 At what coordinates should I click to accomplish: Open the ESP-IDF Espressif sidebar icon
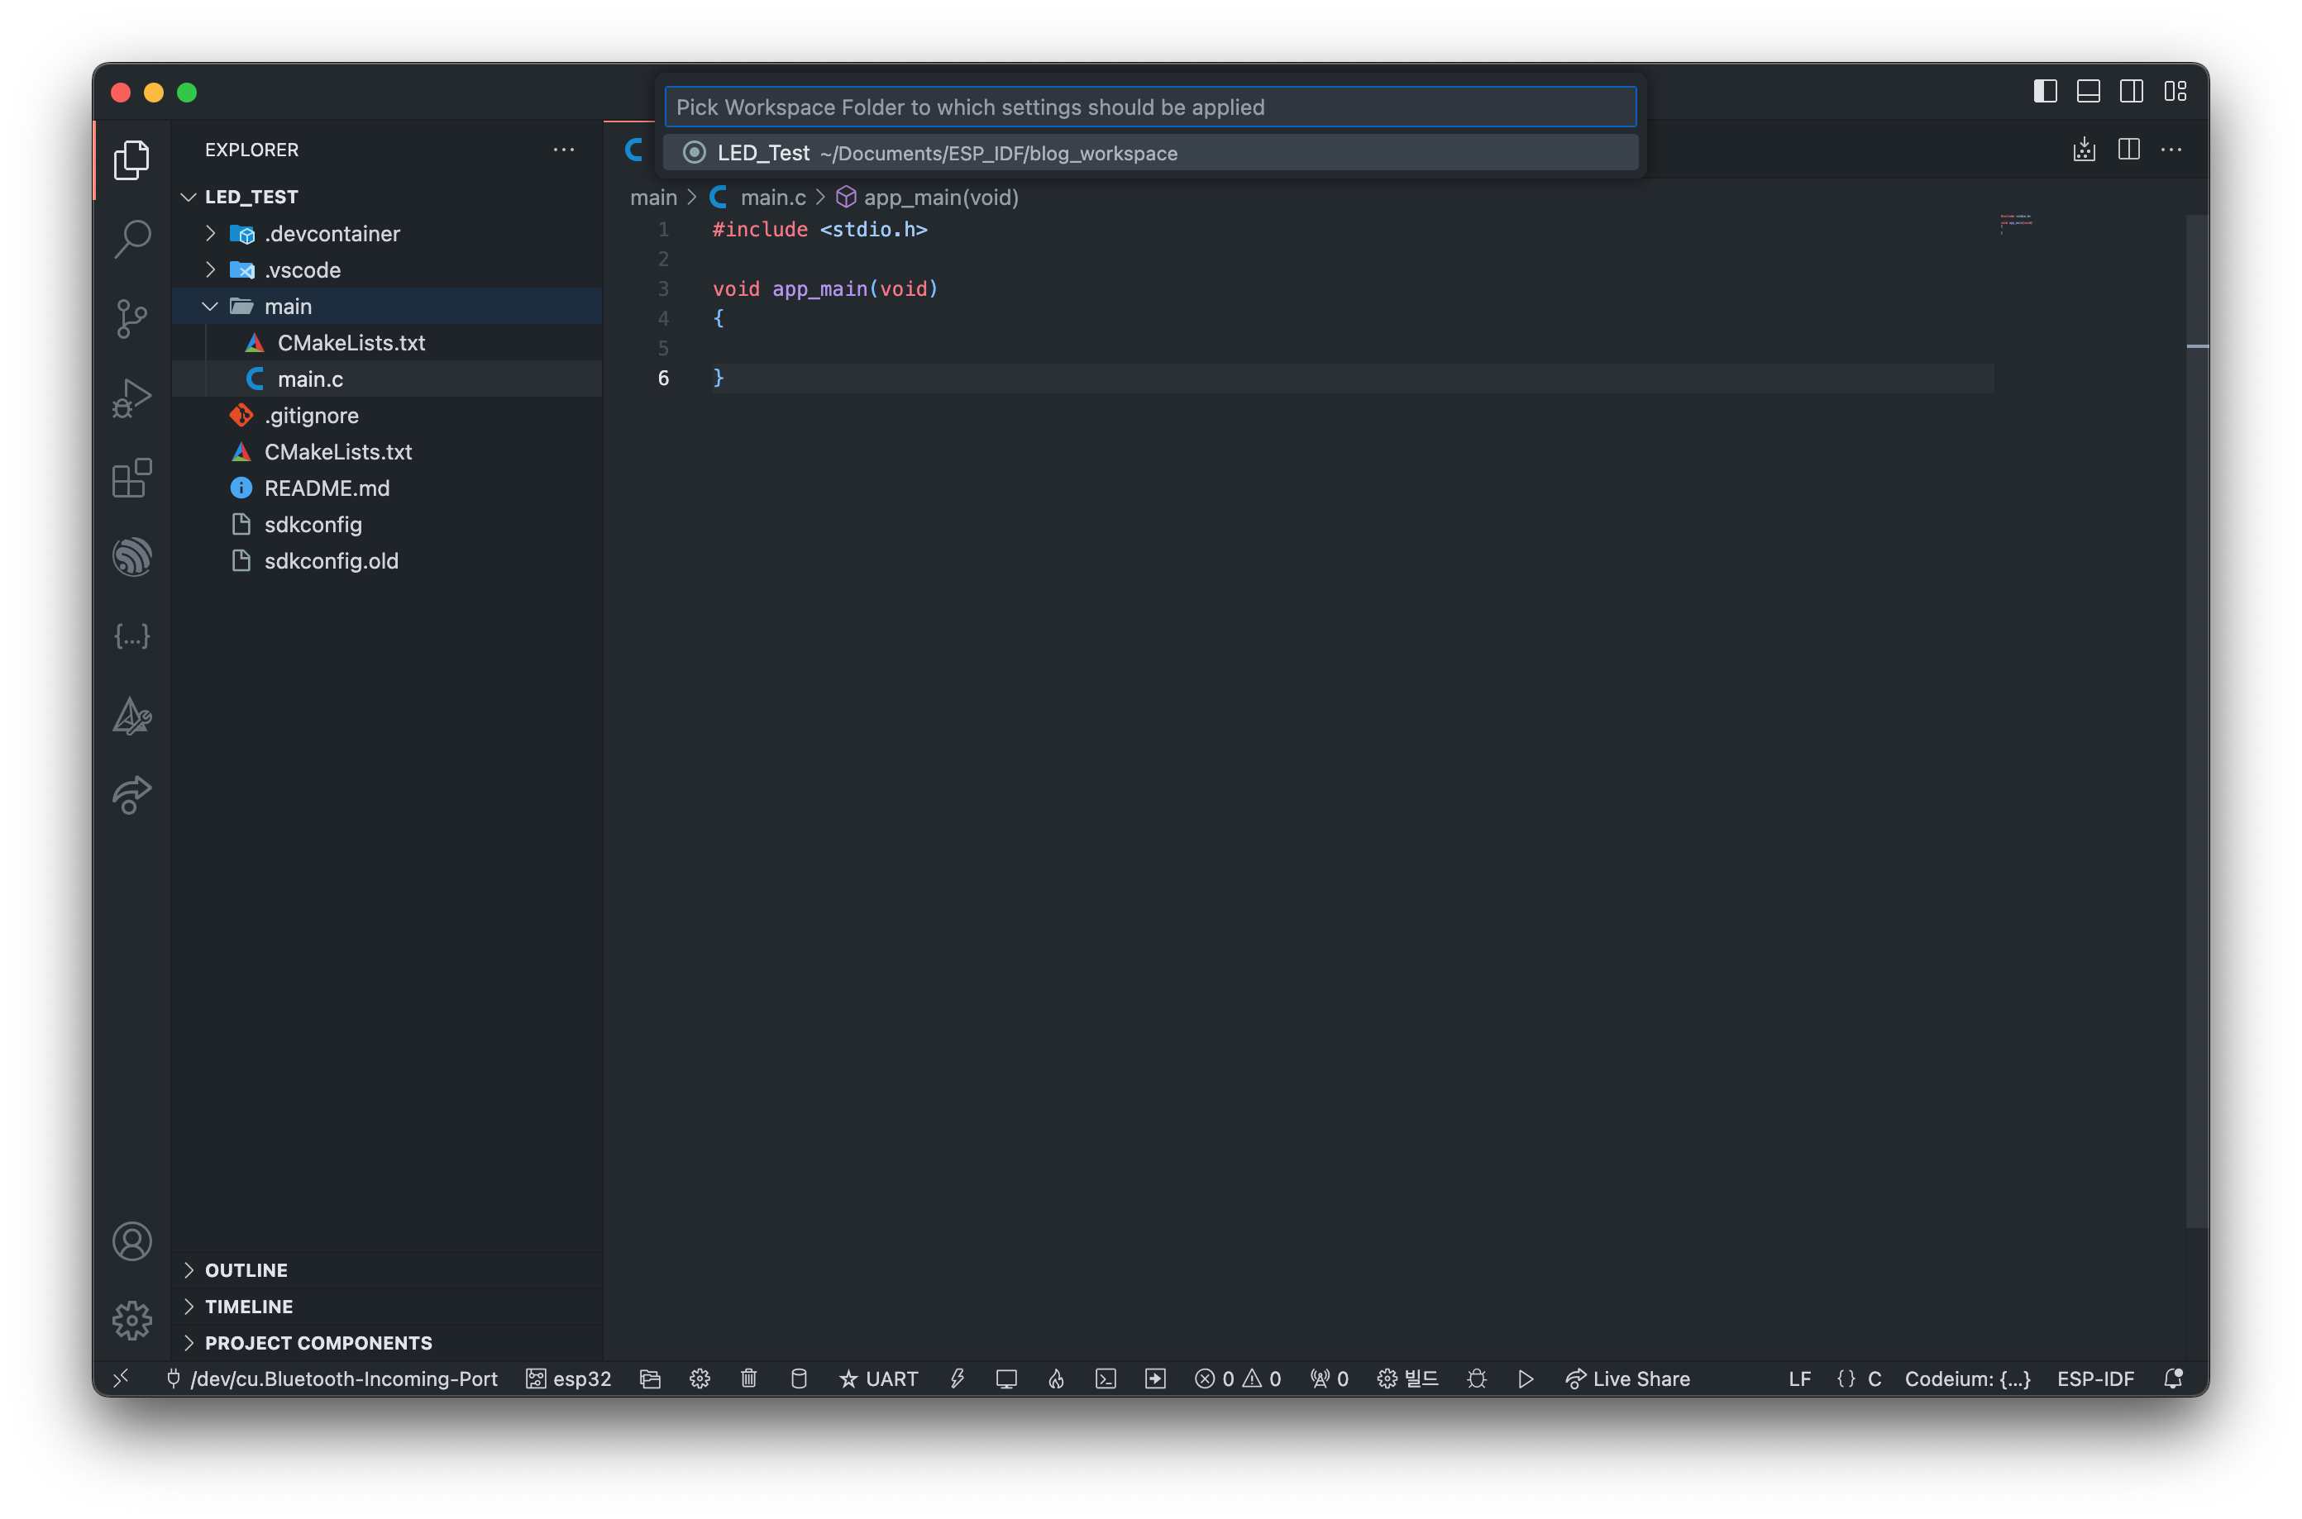click(x=131, y=557)
